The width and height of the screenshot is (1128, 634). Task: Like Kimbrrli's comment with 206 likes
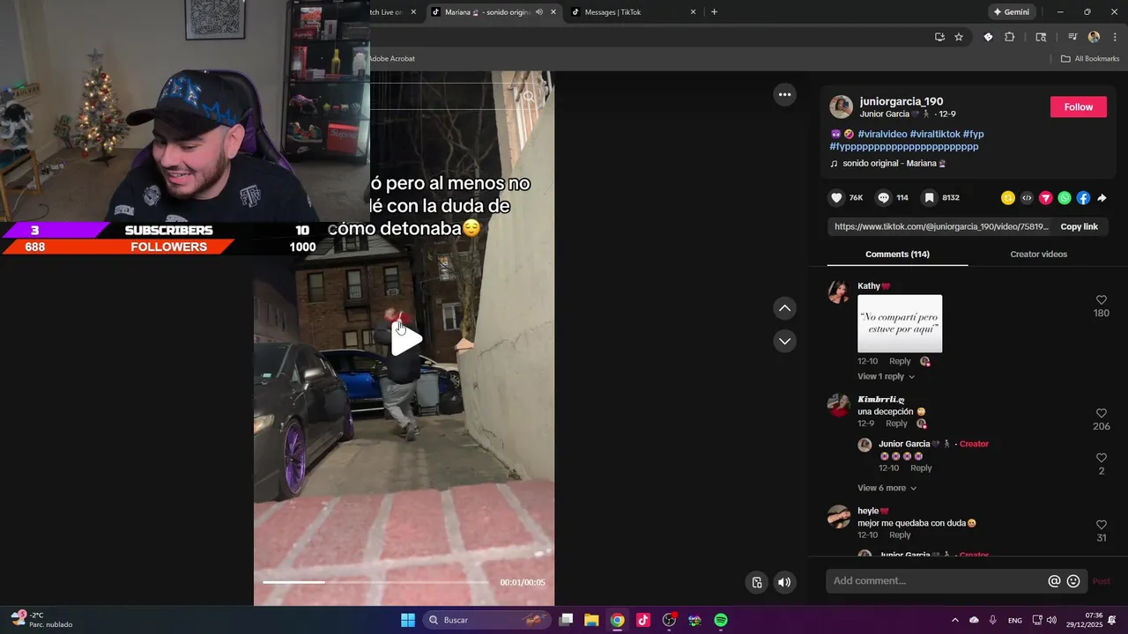[x=1101, y=413]
